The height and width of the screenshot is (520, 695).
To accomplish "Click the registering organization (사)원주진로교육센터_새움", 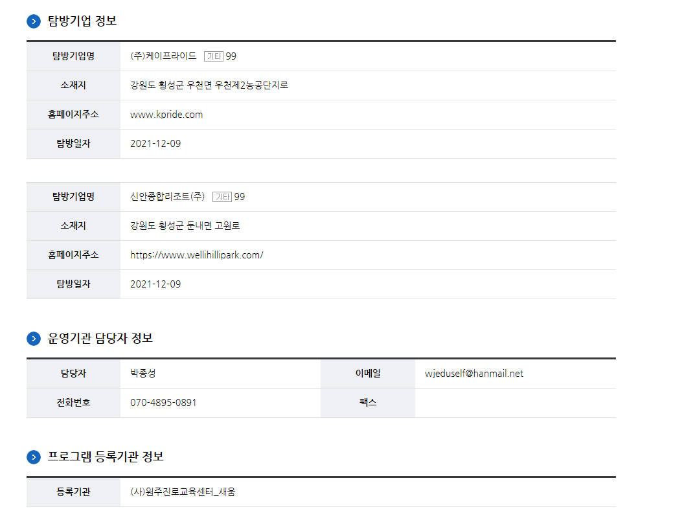I will click(183, 492).
